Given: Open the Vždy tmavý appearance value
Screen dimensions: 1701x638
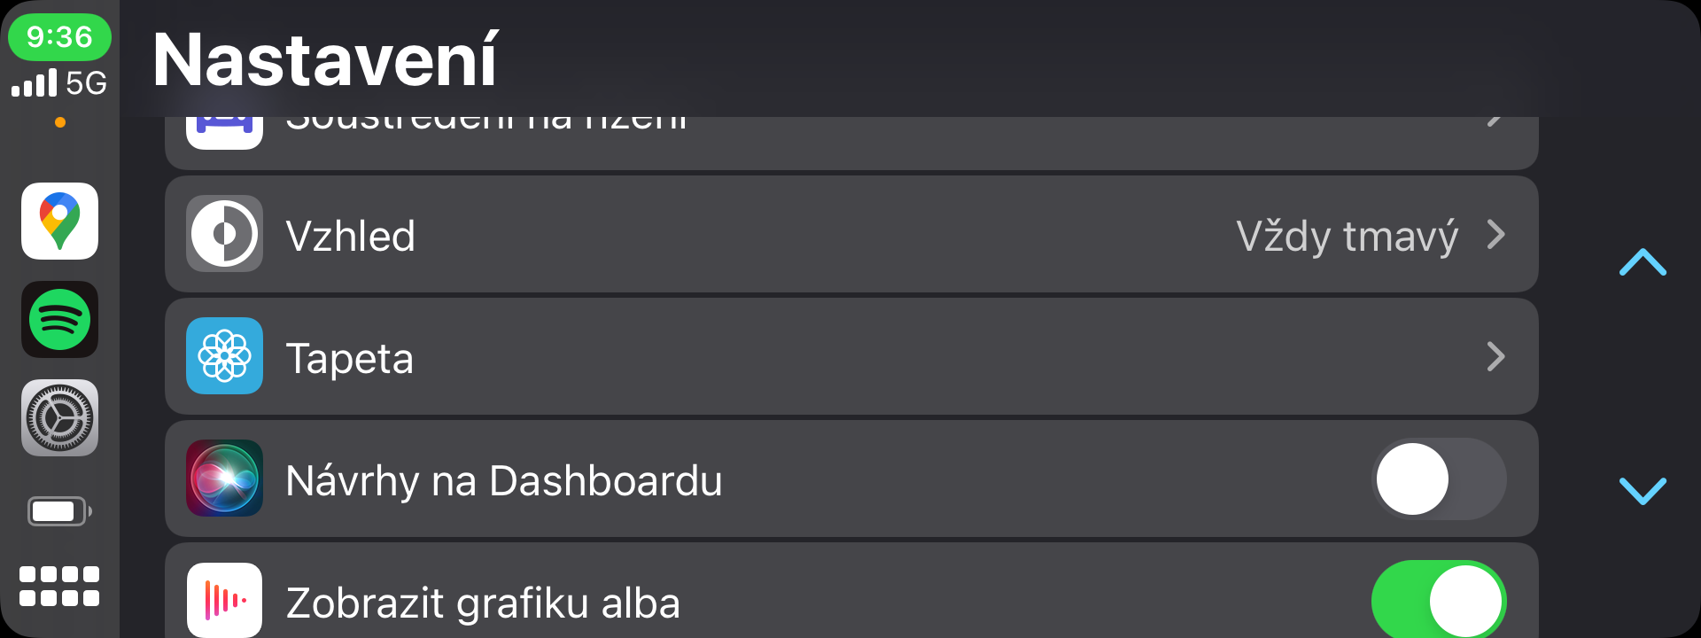Looking at the screenshot, I should (1346, 236).
